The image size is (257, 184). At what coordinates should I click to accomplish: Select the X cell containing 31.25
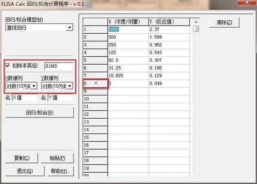pos(128,68)
